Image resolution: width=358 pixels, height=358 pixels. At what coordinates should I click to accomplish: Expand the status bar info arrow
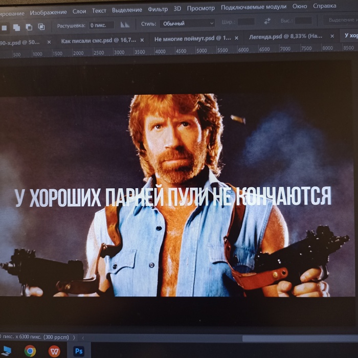pyautogui.click(x=74, y=337)
